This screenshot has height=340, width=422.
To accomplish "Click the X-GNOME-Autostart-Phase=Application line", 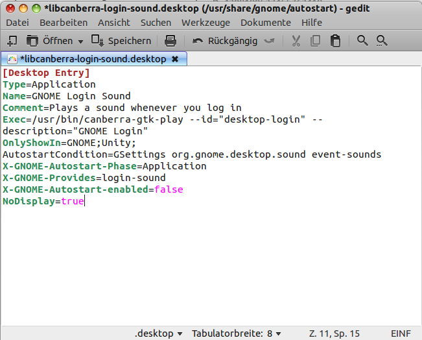I will coord(104,166).
